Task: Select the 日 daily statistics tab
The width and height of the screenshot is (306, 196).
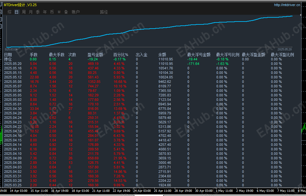Action: tap(17, 12)
